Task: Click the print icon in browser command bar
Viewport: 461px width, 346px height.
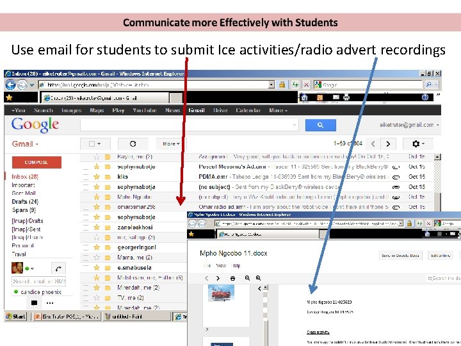Action: (346, 97)
